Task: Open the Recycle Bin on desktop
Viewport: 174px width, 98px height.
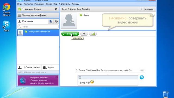Action: pyautogui.click(x=166, y=94)
